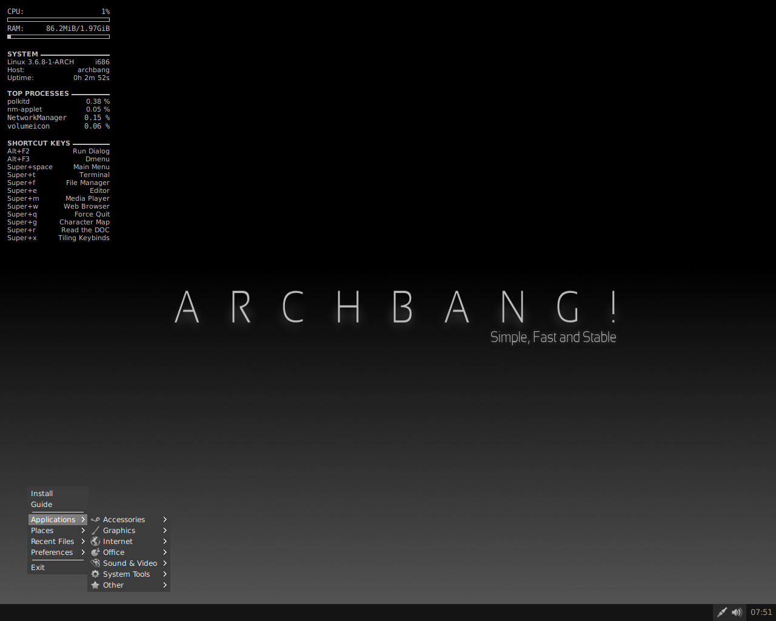This screenshot has height=621, width=776.
Task: Open the Sound & Video submenu
Action: coord(129,563)
